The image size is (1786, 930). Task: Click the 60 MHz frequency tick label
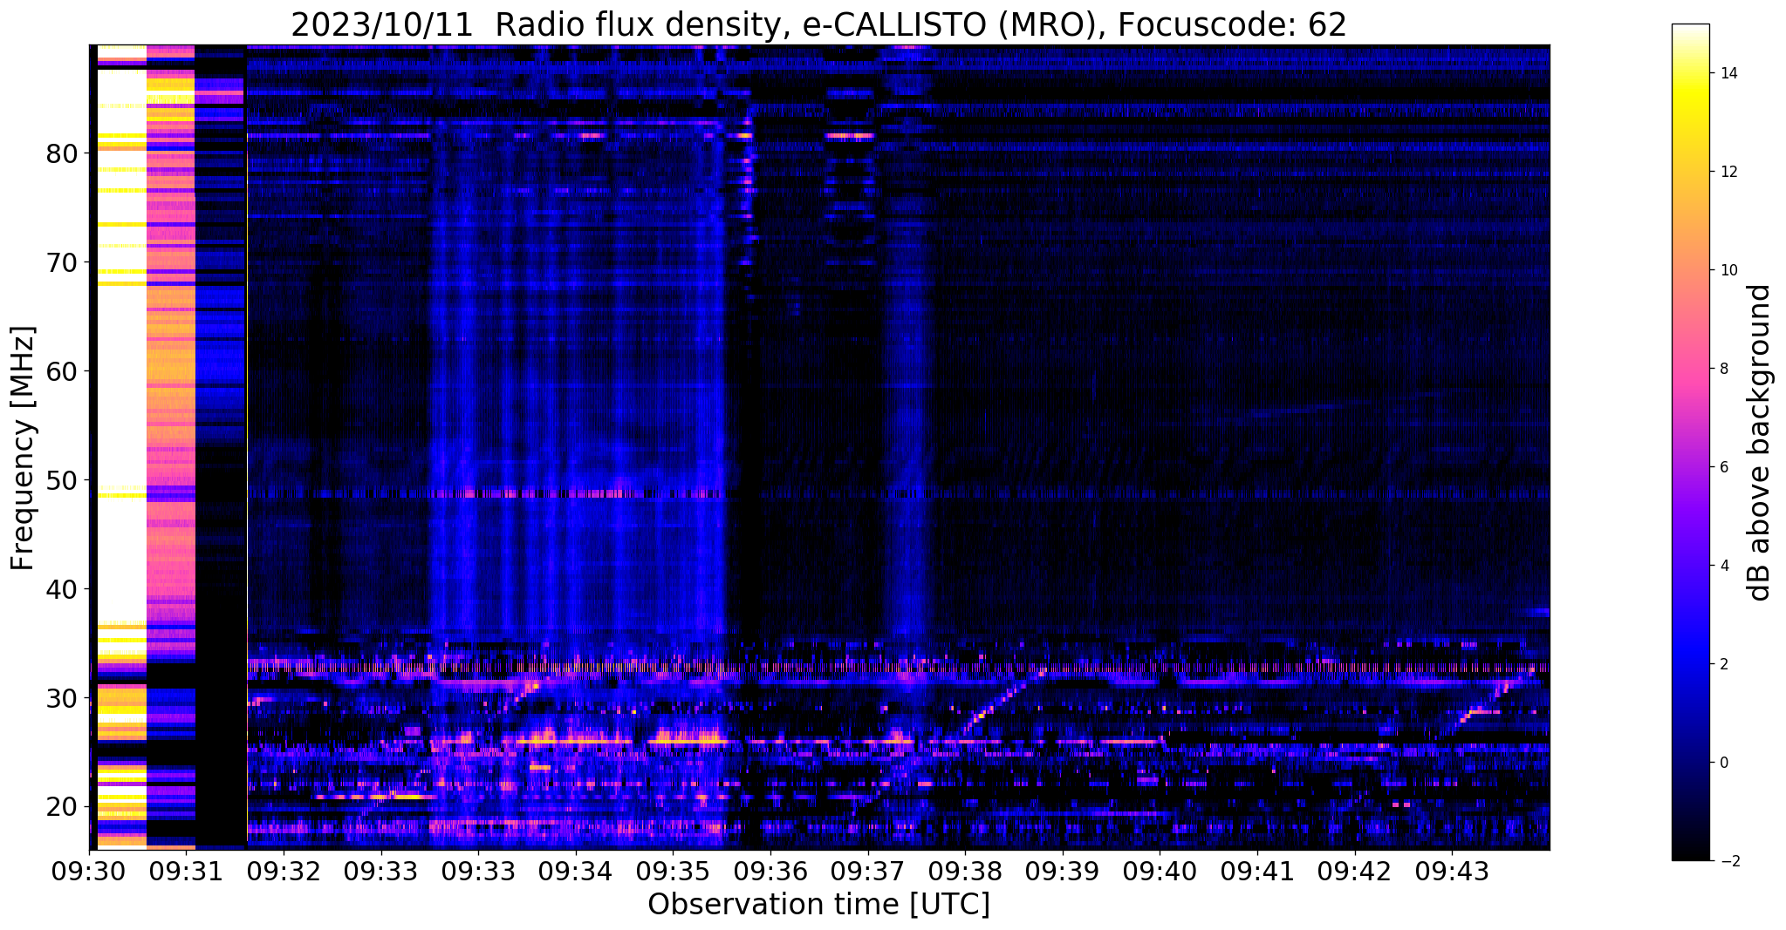62,370
